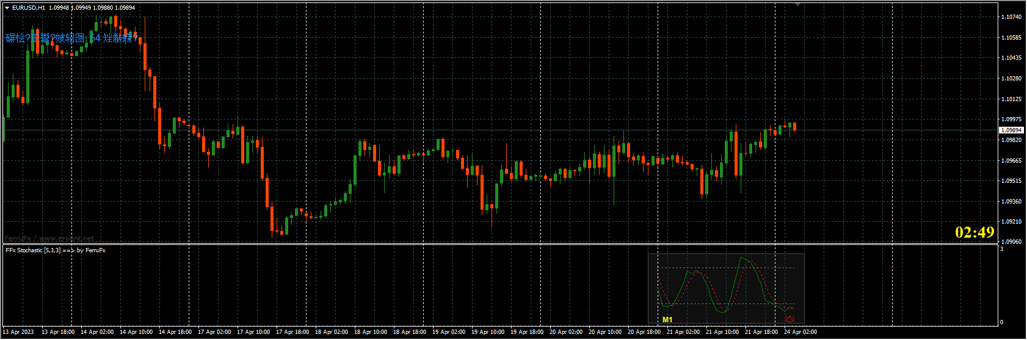Click the 24 Apr 02:00 time label
This screenshot has height=340, width=1027.
(x=800, y=332)
